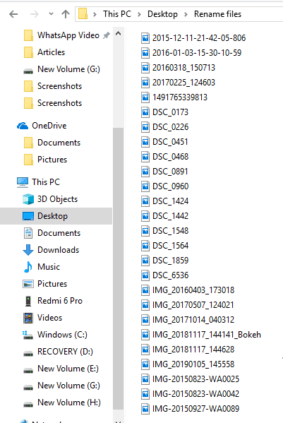Click Rename files in address breadcrumb
Viewport: 283px width, 423px height.
(x=217, y=13)
